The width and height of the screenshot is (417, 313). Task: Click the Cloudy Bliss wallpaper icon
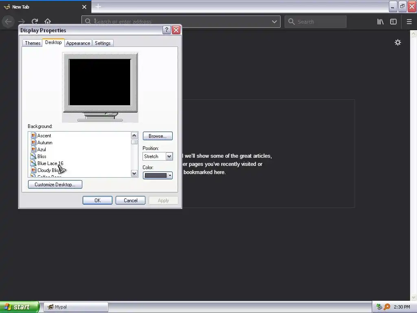[33, 170]
